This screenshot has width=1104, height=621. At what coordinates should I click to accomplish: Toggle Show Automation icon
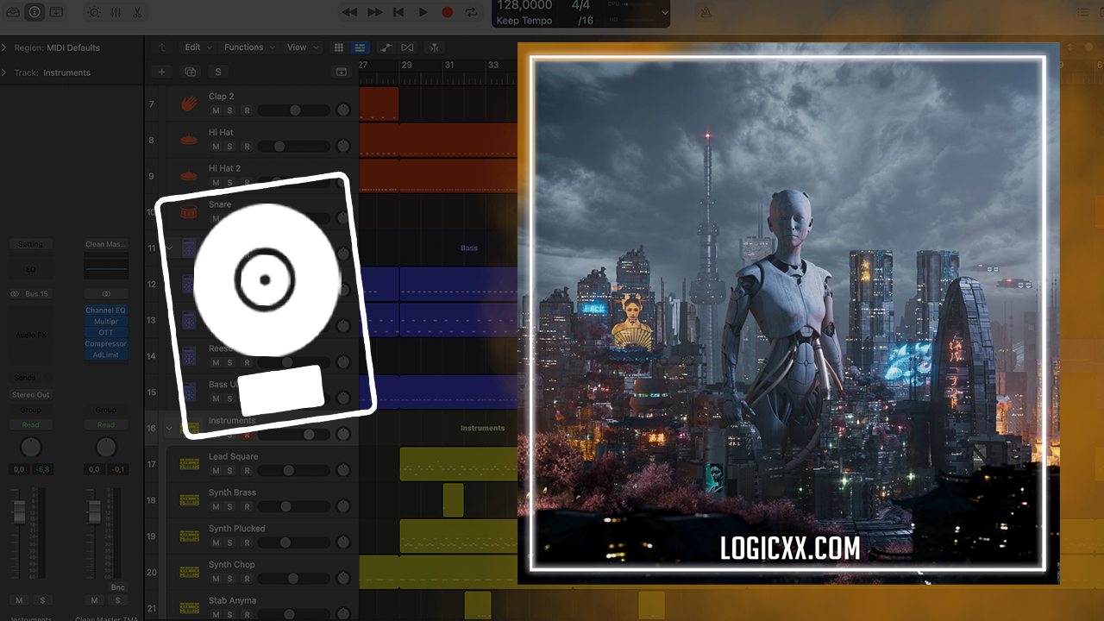(385, 47)
